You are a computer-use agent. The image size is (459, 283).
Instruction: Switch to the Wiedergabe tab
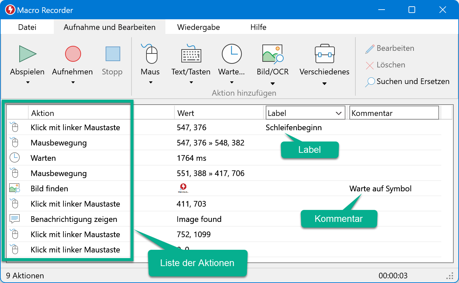(x=198, y=27)
